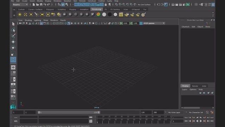
Task: Switch to the Animation shelf tab
Action: point(84,10)
